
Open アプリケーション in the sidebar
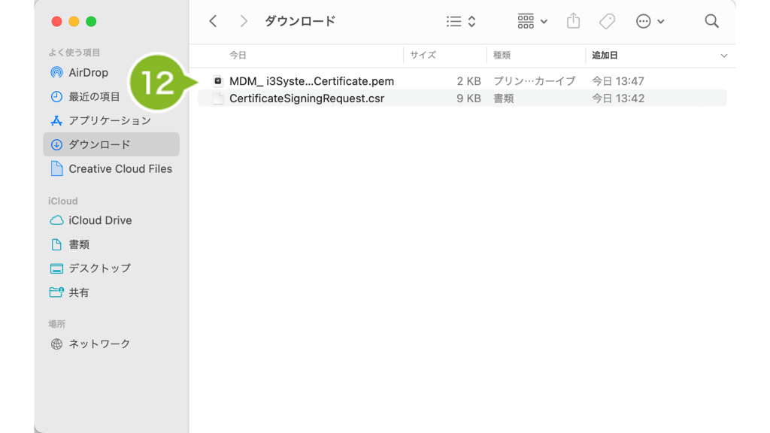point(109,121)
